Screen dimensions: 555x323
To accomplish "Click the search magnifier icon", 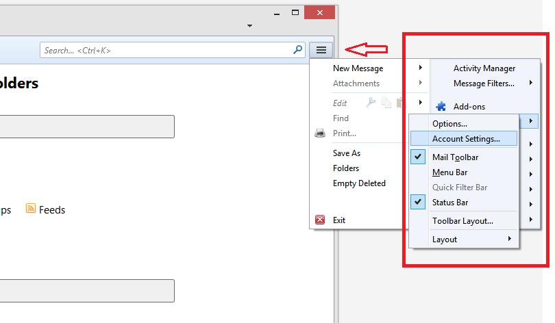I will coord(297,50).
